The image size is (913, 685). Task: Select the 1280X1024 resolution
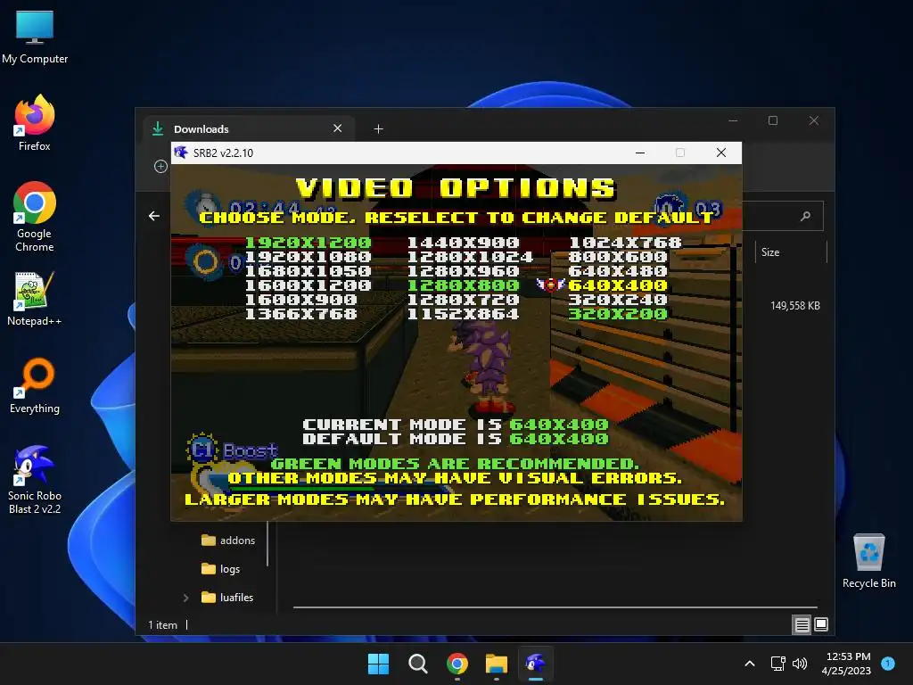pos(470,257)
